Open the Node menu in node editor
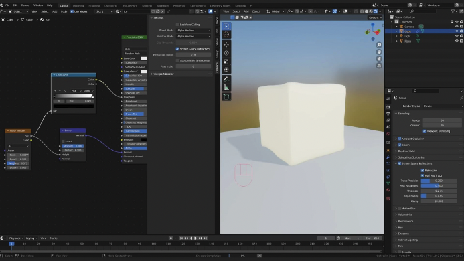The width and height of the screenshot is (464, 261). point(64,11)
